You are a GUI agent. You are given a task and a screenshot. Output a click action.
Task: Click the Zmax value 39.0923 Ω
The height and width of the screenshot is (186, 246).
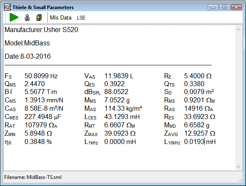[120, 134]
